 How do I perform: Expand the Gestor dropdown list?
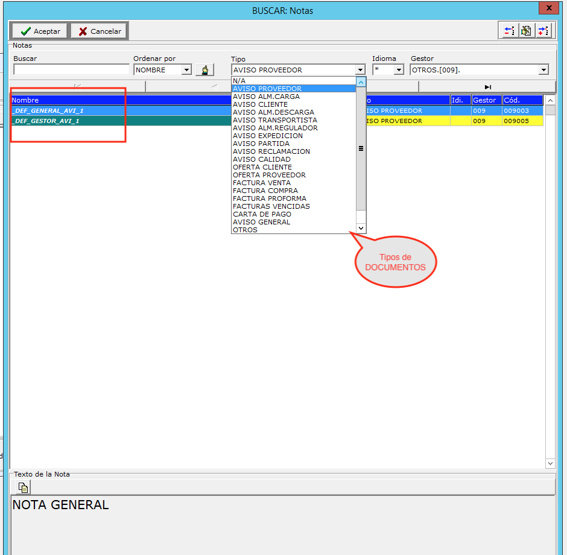click(x=543, y=70)
